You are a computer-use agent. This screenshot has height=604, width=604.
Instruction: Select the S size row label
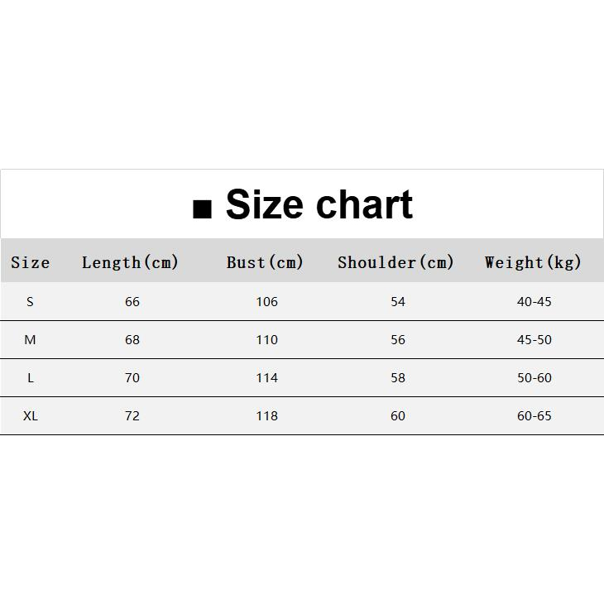point(31,302)
